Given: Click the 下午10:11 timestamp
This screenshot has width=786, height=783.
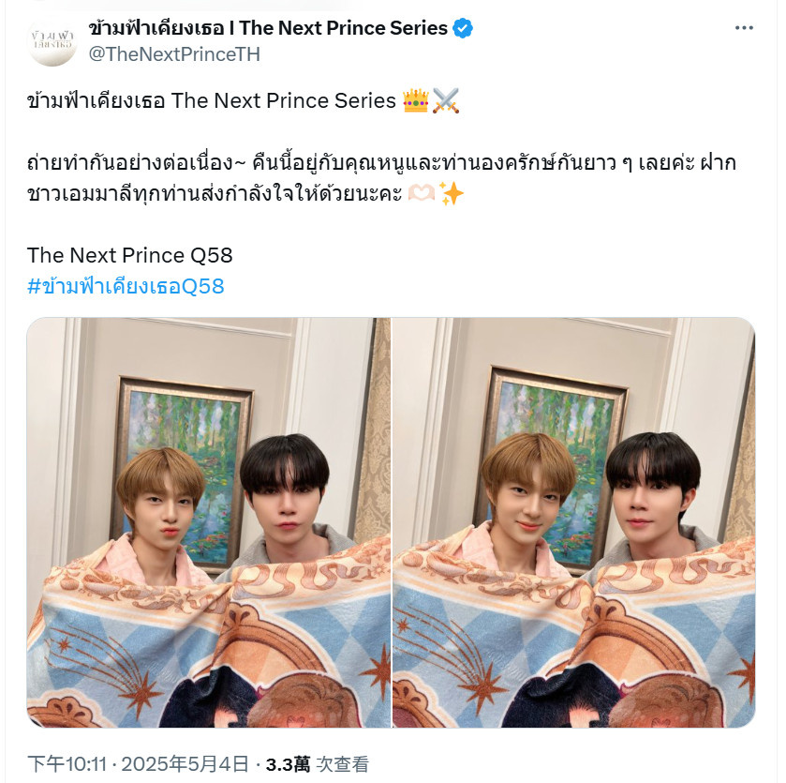Looking at the screenshot, I should coord(67,764).
